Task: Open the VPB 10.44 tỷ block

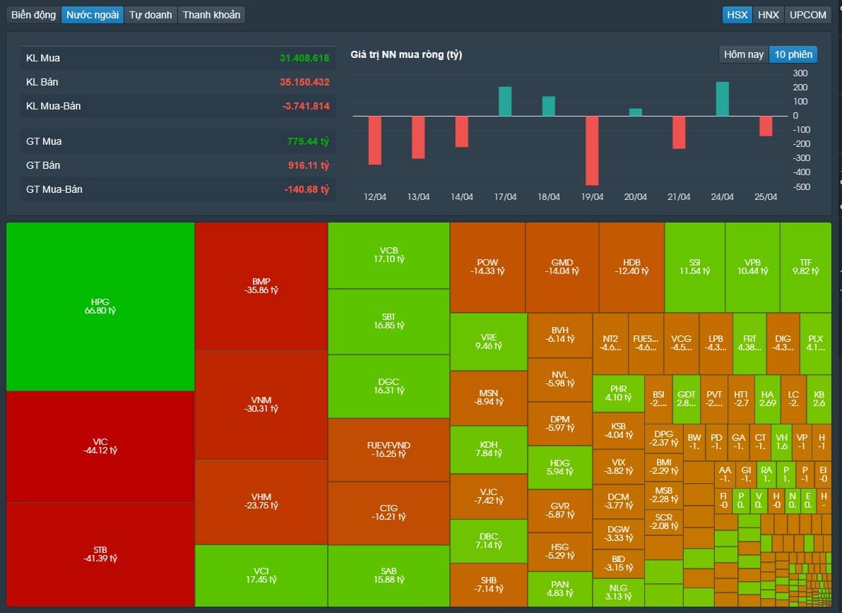Action: pos(752,268)
